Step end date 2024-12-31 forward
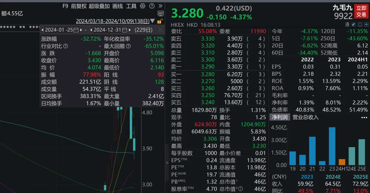The height and width of the screenshot is (193, 370). click(x=129, y=30)
